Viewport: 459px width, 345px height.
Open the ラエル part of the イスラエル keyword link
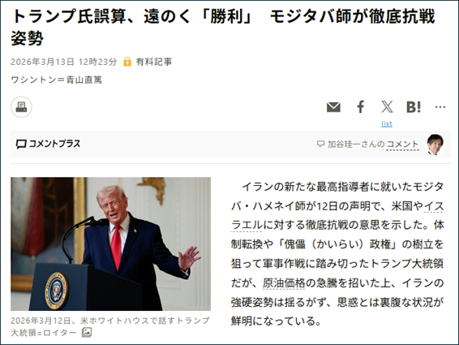[247, 225]
